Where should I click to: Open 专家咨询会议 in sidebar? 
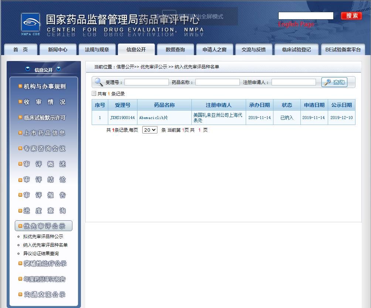(45, 148)
